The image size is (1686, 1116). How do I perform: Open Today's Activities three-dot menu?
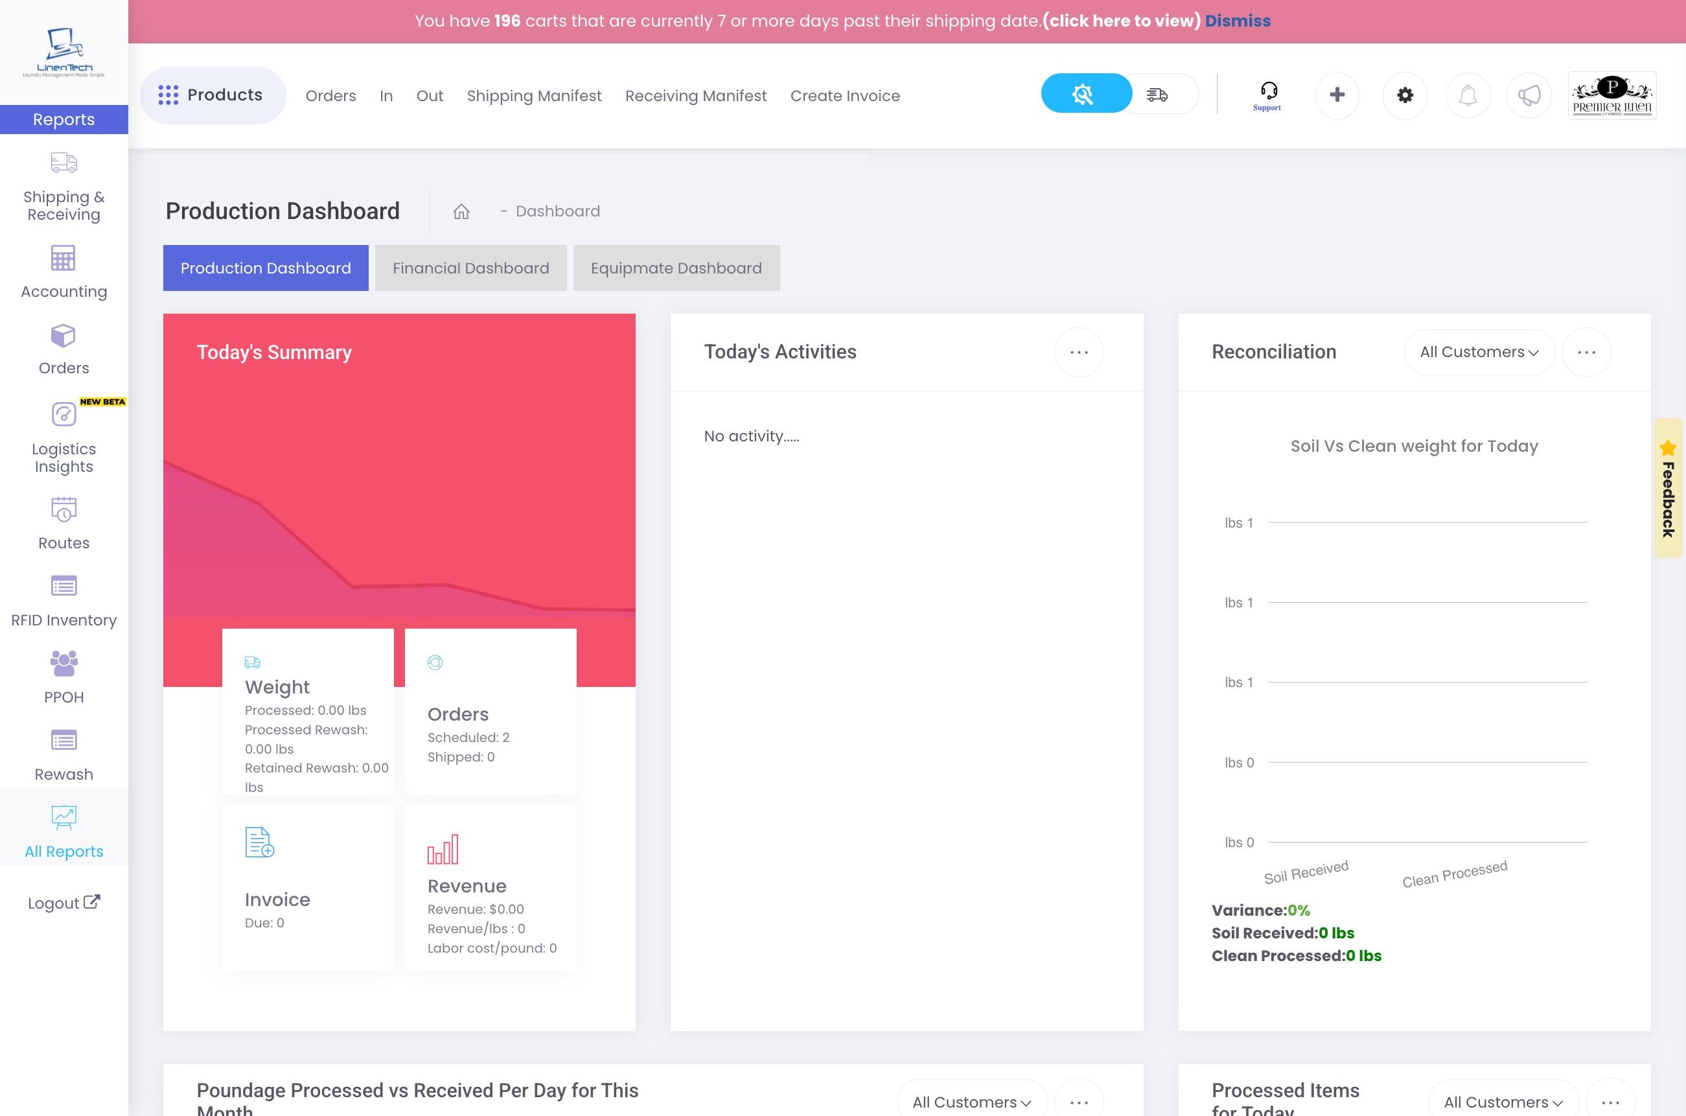(1078, 352)
